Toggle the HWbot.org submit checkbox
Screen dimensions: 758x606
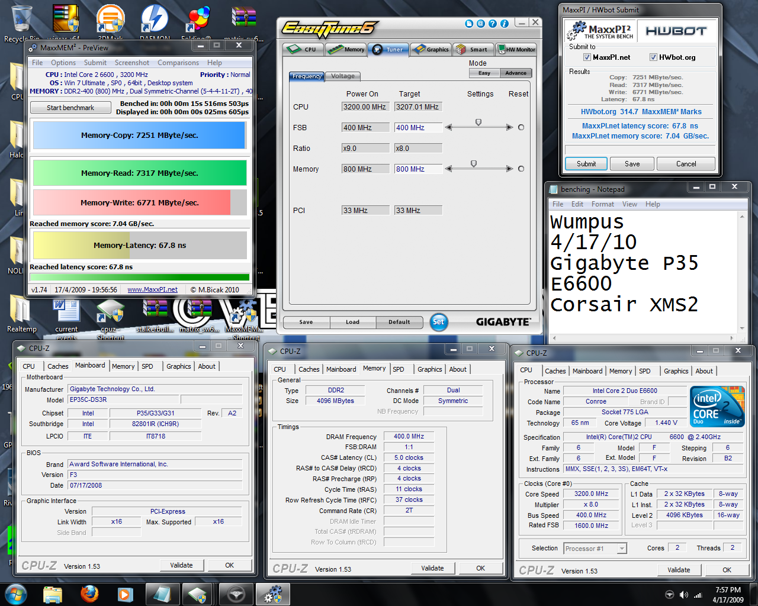(x=653, y=57)
